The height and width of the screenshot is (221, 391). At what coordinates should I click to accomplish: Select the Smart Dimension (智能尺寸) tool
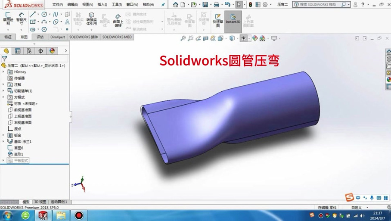coord(22,19)
